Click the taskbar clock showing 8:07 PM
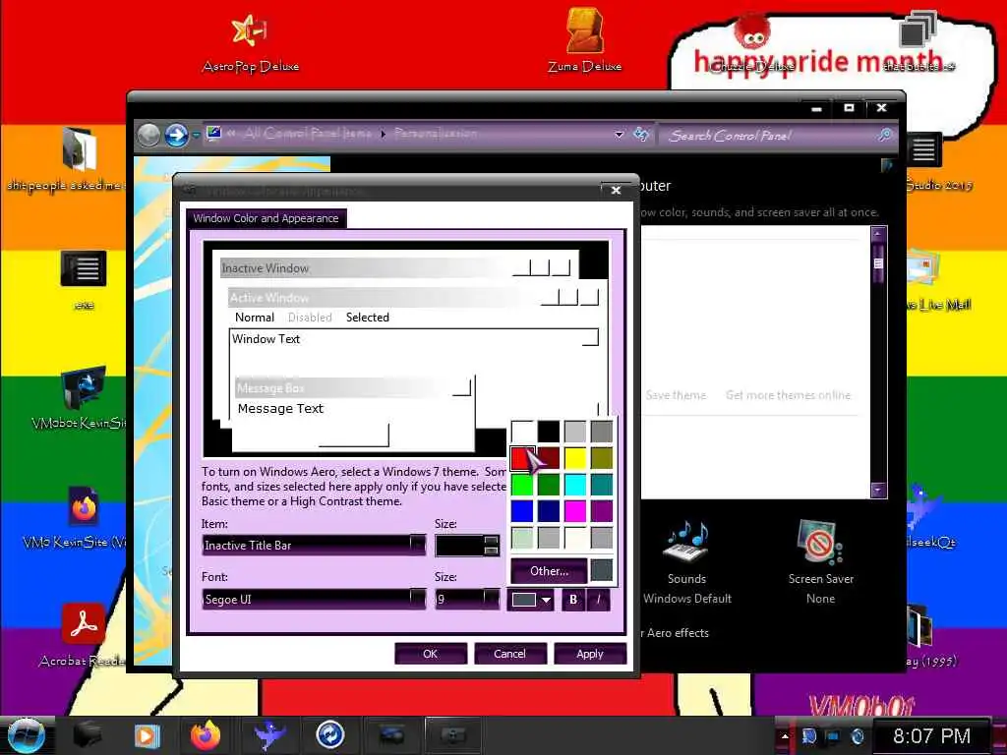The image size is (1007, 755). 931,735
